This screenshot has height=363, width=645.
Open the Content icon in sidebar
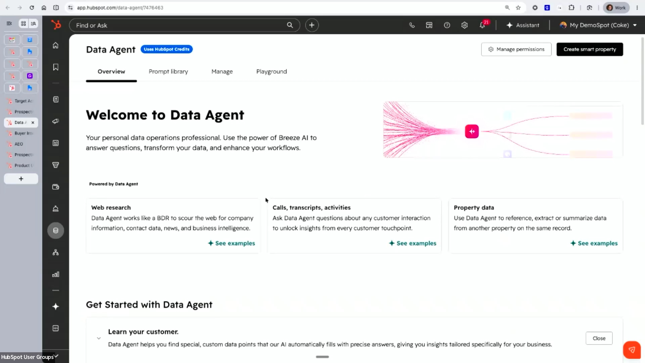[56, 143]
